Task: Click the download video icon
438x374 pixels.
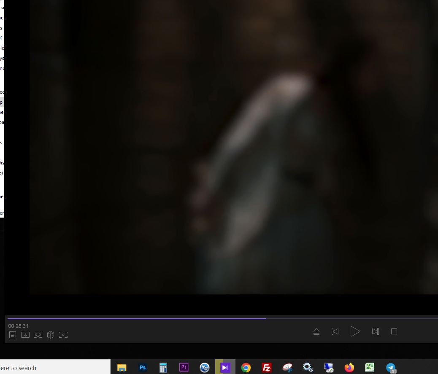Action: [25, 335]
